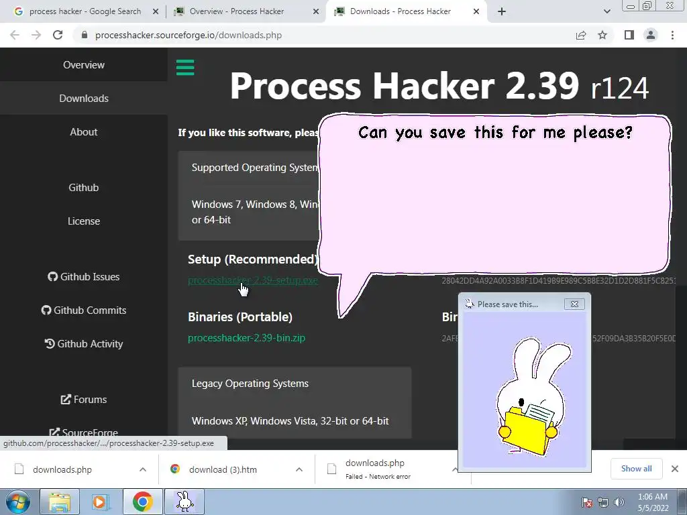Viewport: 687px width, 515px height.
Task: Close the Overview - Process Hacker tab
Action: [x=316, y=11]
